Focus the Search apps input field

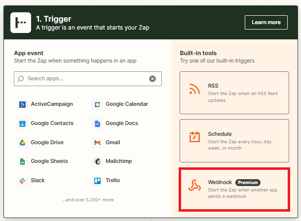tap(88, 79)
